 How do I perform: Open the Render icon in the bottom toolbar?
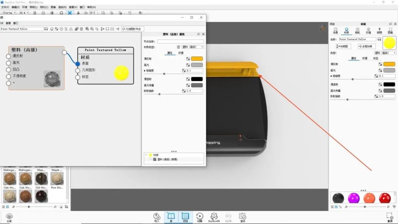click(243, 217)
